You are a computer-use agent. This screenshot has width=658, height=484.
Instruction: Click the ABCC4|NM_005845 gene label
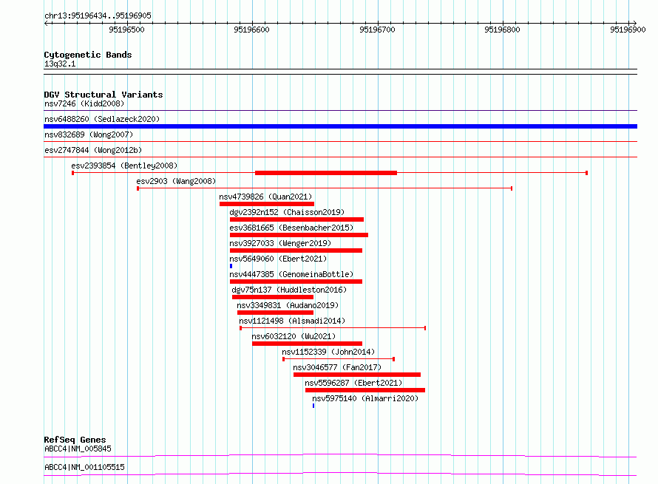pos(78,449)
